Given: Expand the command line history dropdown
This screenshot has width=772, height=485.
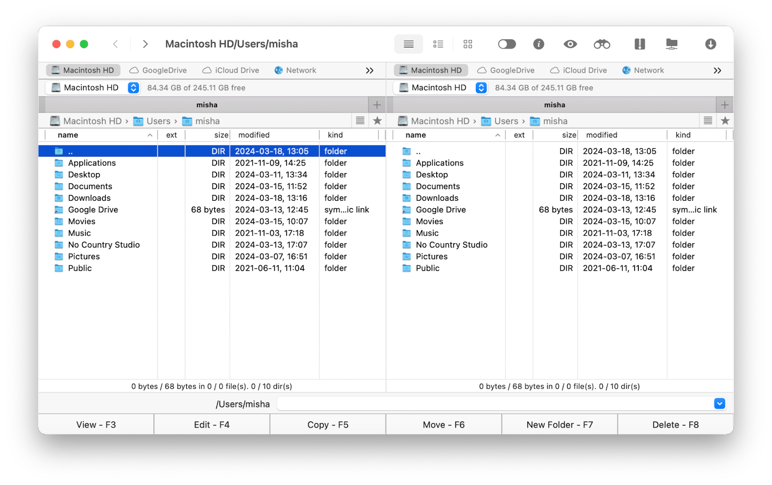Looking at the screenshot, I should click(719, 404).
